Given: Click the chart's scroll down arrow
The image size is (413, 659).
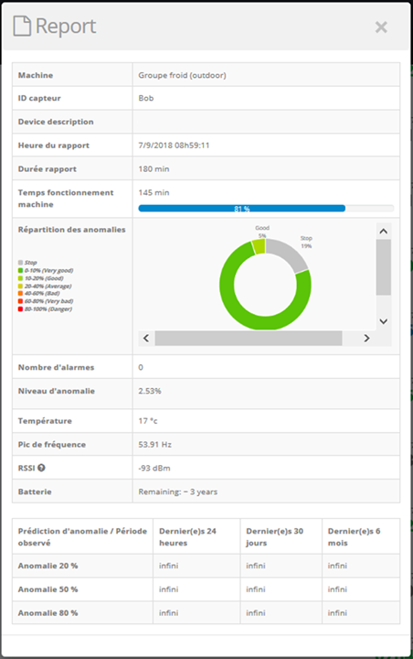Looking at the screenshot, I should click(383, 321).
